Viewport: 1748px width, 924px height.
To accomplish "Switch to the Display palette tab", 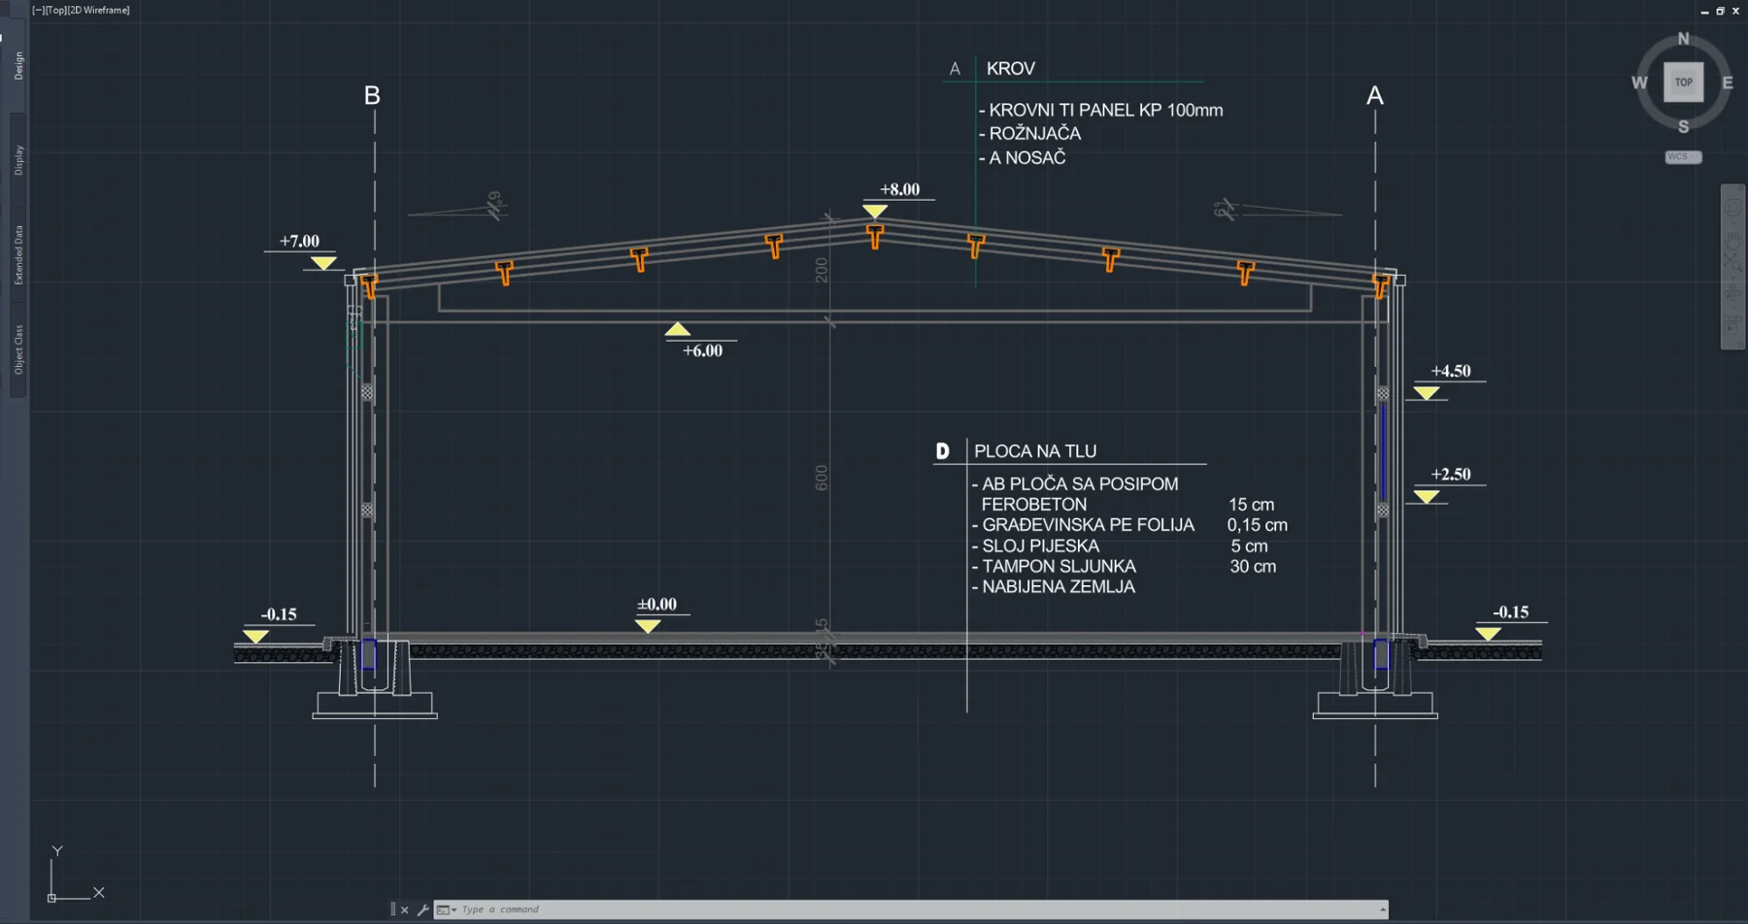I will tap(18, 159).
